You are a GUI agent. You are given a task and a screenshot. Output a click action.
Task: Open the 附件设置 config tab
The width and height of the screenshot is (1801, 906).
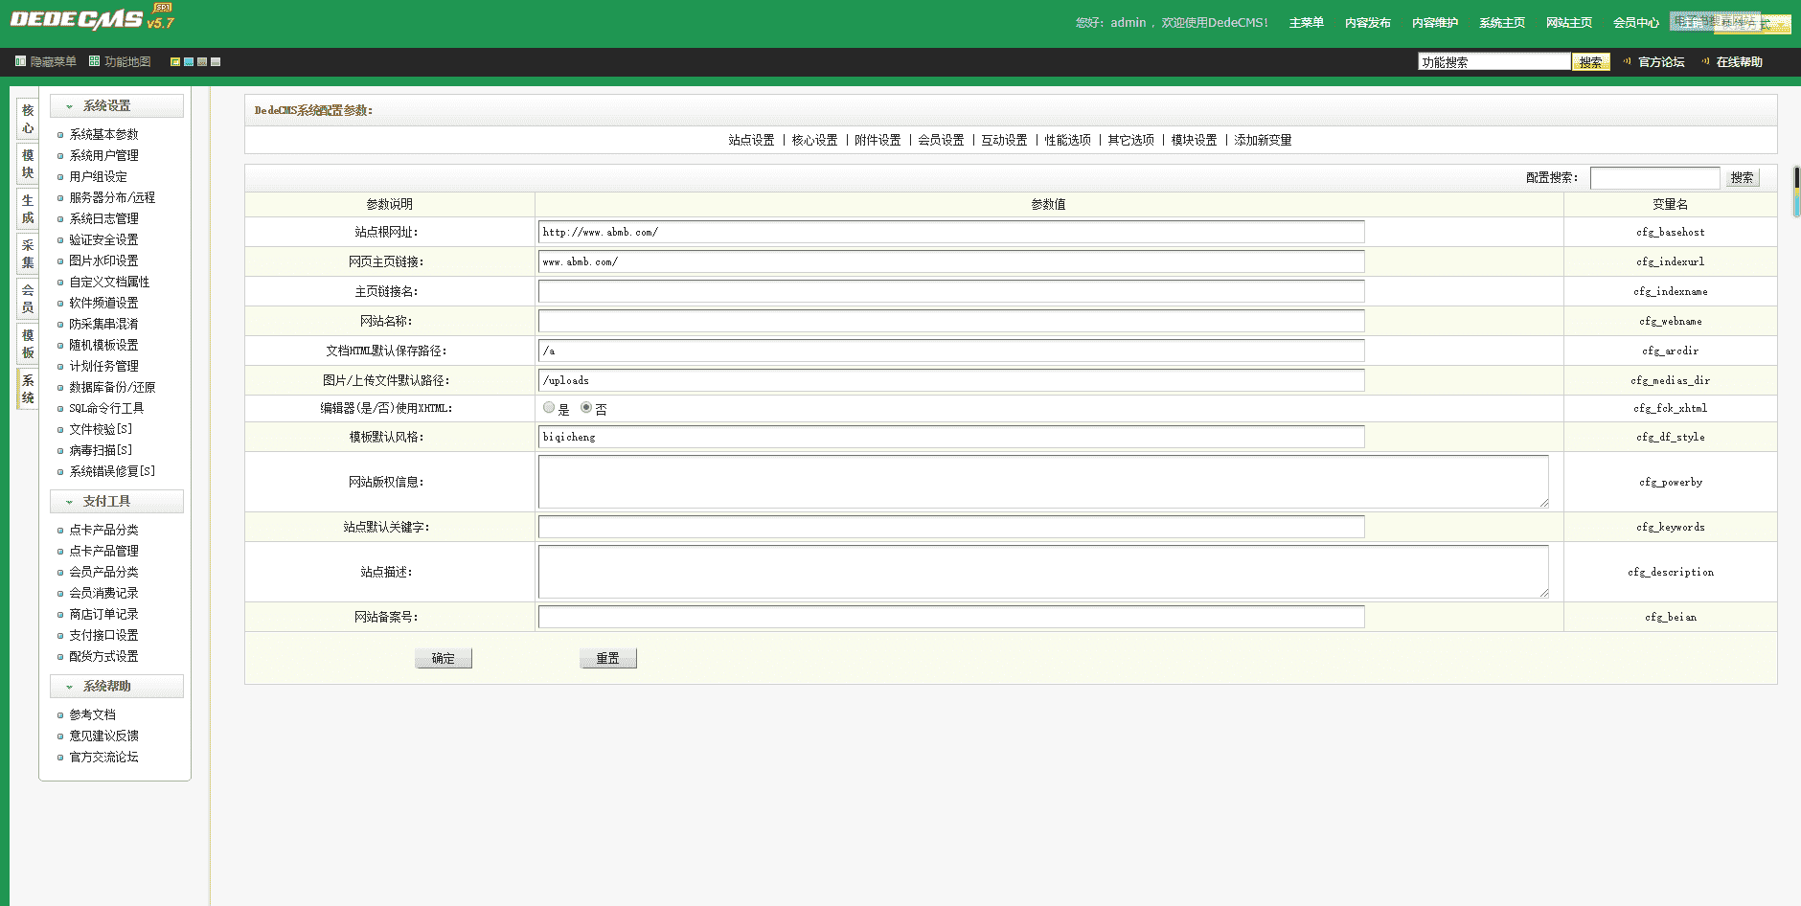click(x=878, y=140)
